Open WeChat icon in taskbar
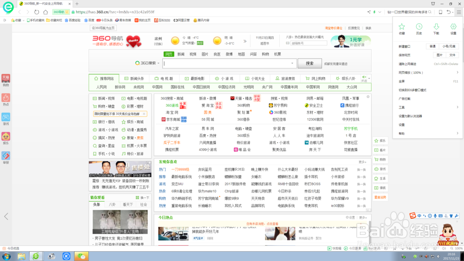Screen dimensions: 464x261 [x=81, y=256]
